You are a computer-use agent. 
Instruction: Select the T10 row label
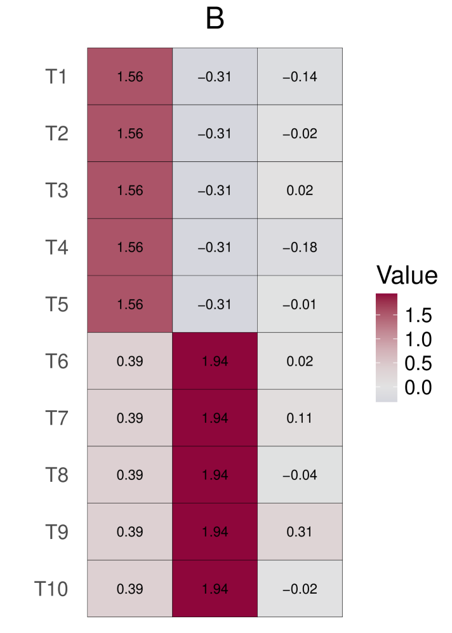pos(51,589)
